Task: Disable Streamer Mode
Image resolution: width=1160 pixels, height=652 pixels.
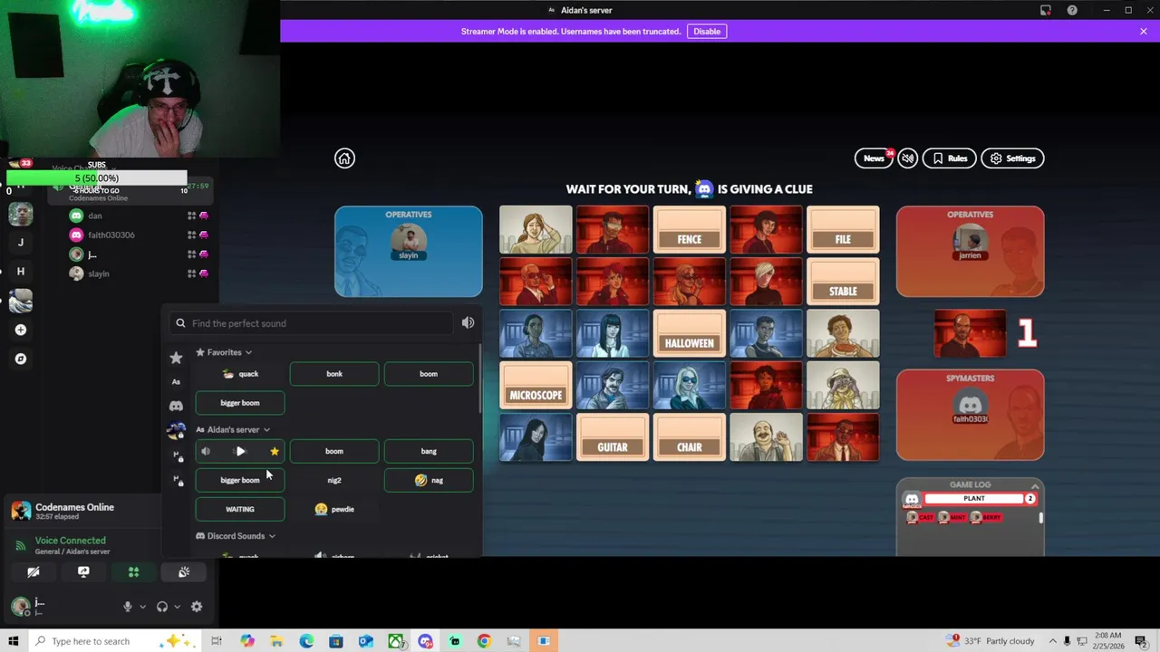Action: 707,32
